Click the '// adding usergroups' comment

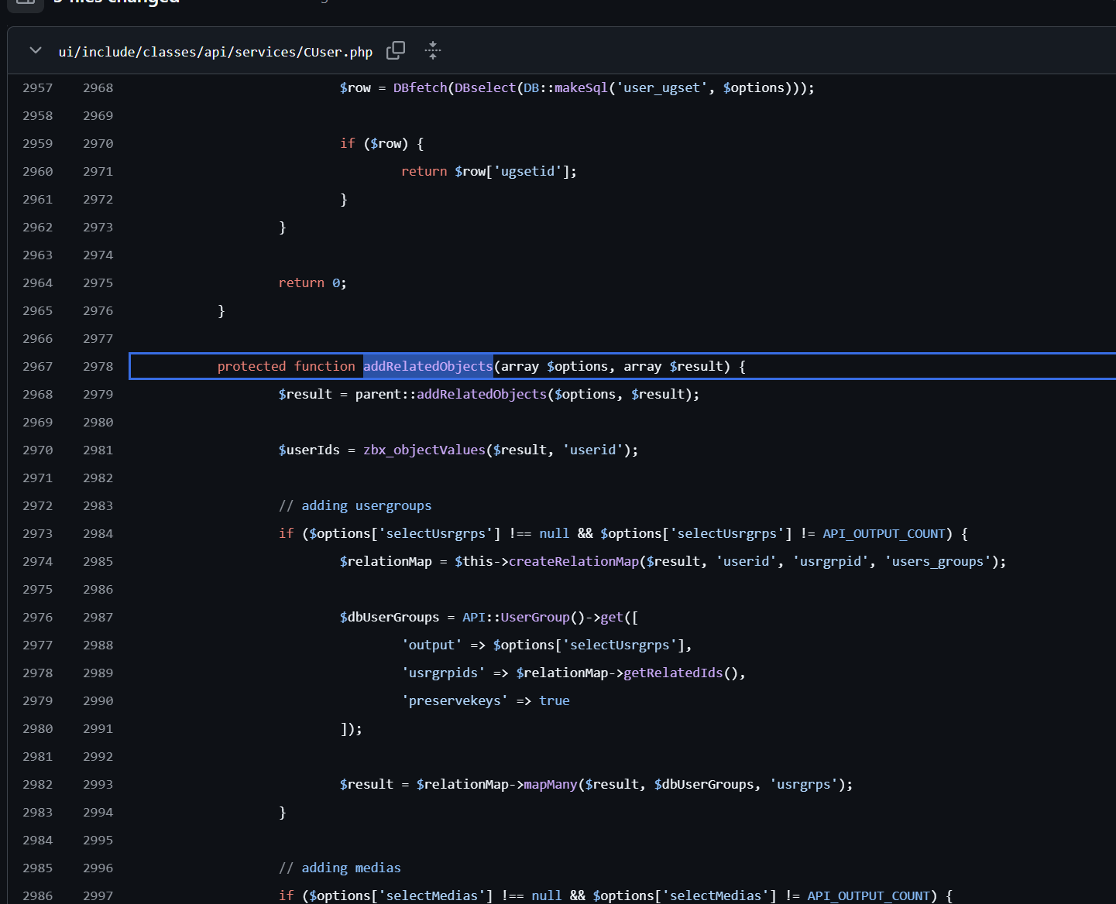tap(355, 505)
